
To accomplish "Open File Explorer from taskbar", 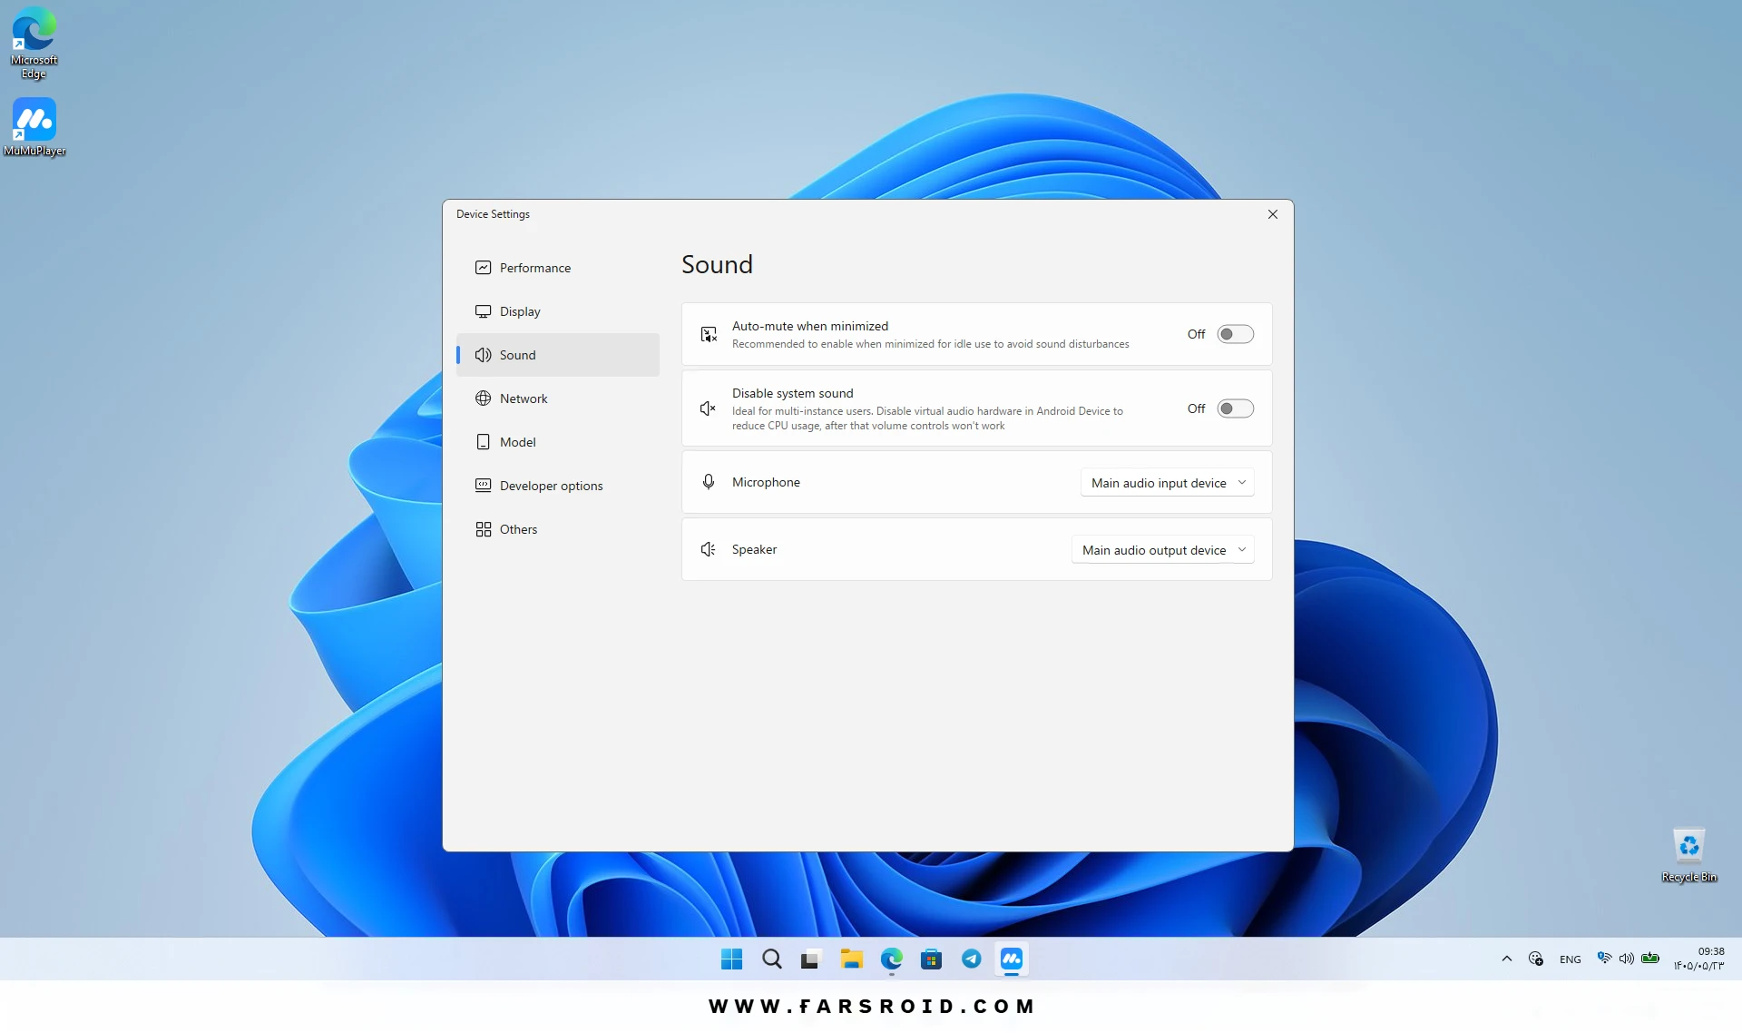I will pyautogui.click(x=851, y=959).
